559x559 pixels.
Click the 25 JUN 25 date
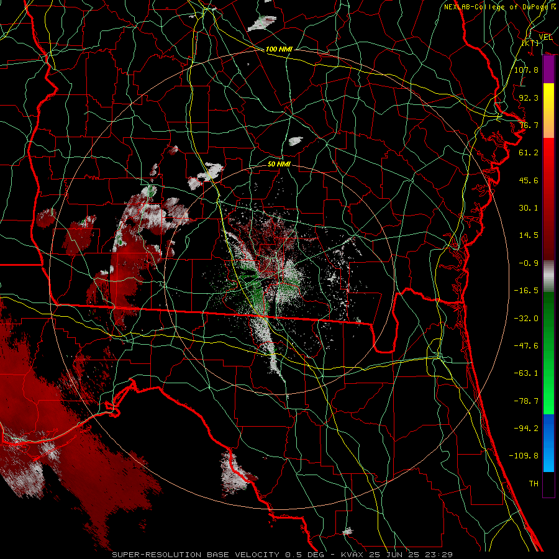[394, 555]
